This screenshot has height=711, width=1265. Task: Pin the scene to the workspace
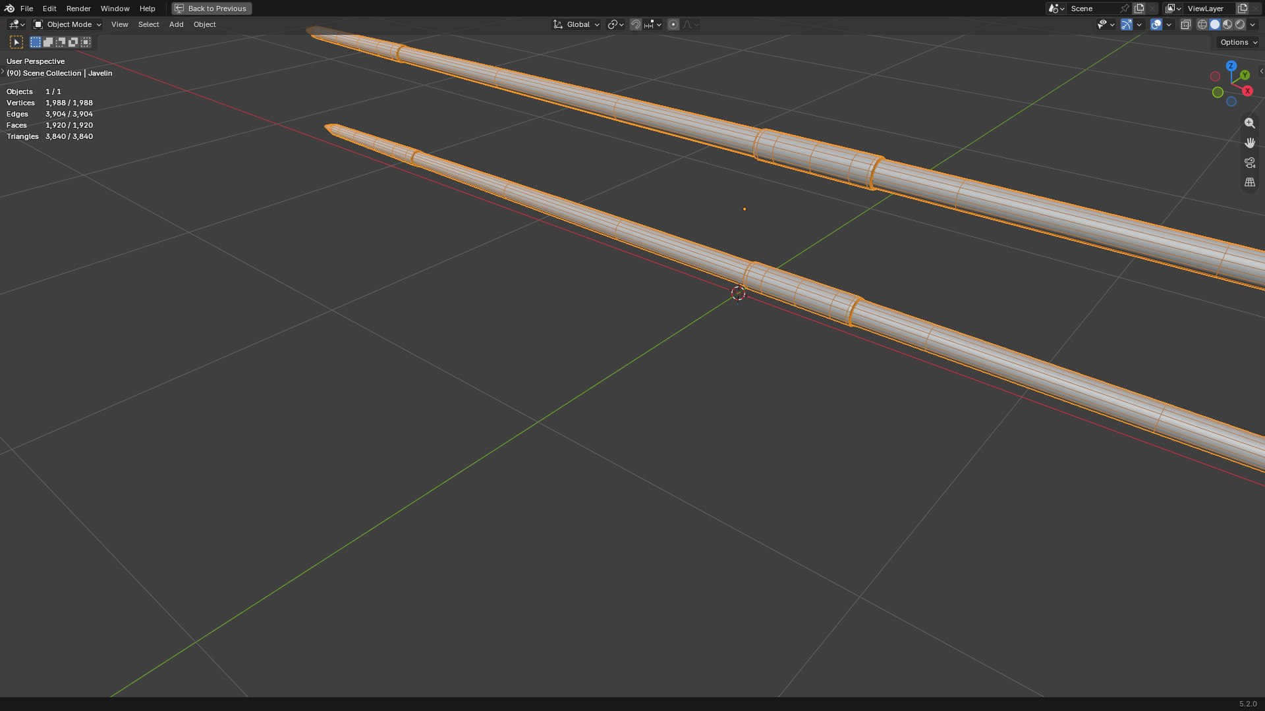coord(1125,9)
